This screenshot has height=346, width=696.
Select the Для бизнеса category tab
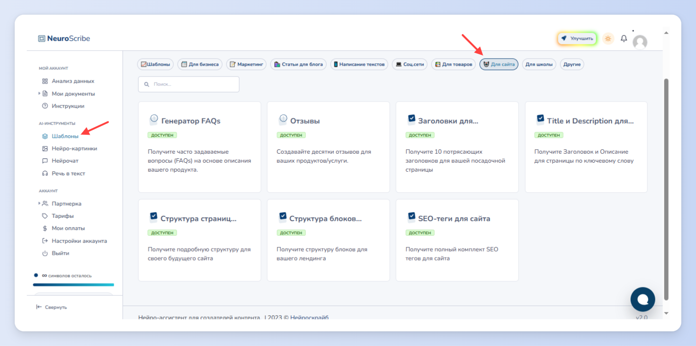[200, 64]
